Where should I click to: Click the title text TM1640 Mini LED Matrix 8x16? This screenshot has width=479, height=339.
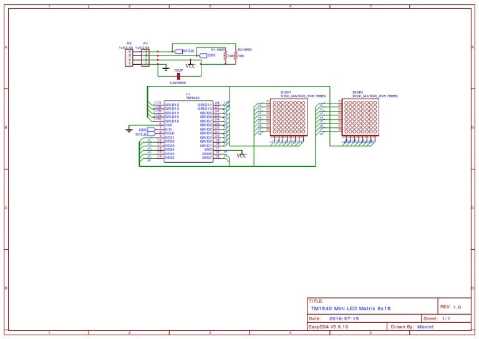pyautogui.click(x=351, y=308)
